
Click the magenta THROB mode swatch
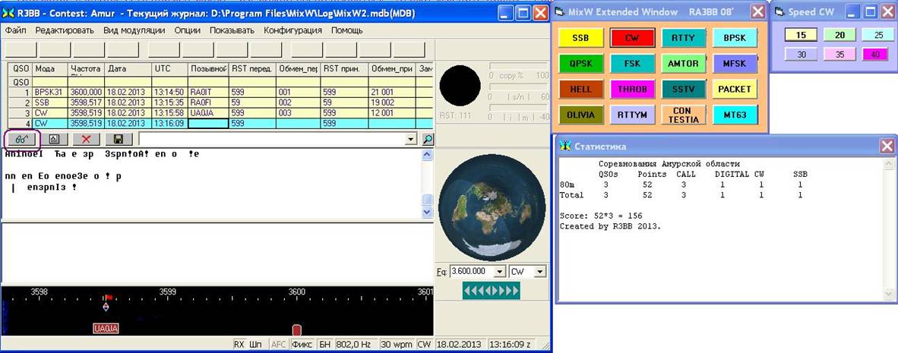point(631,89)
